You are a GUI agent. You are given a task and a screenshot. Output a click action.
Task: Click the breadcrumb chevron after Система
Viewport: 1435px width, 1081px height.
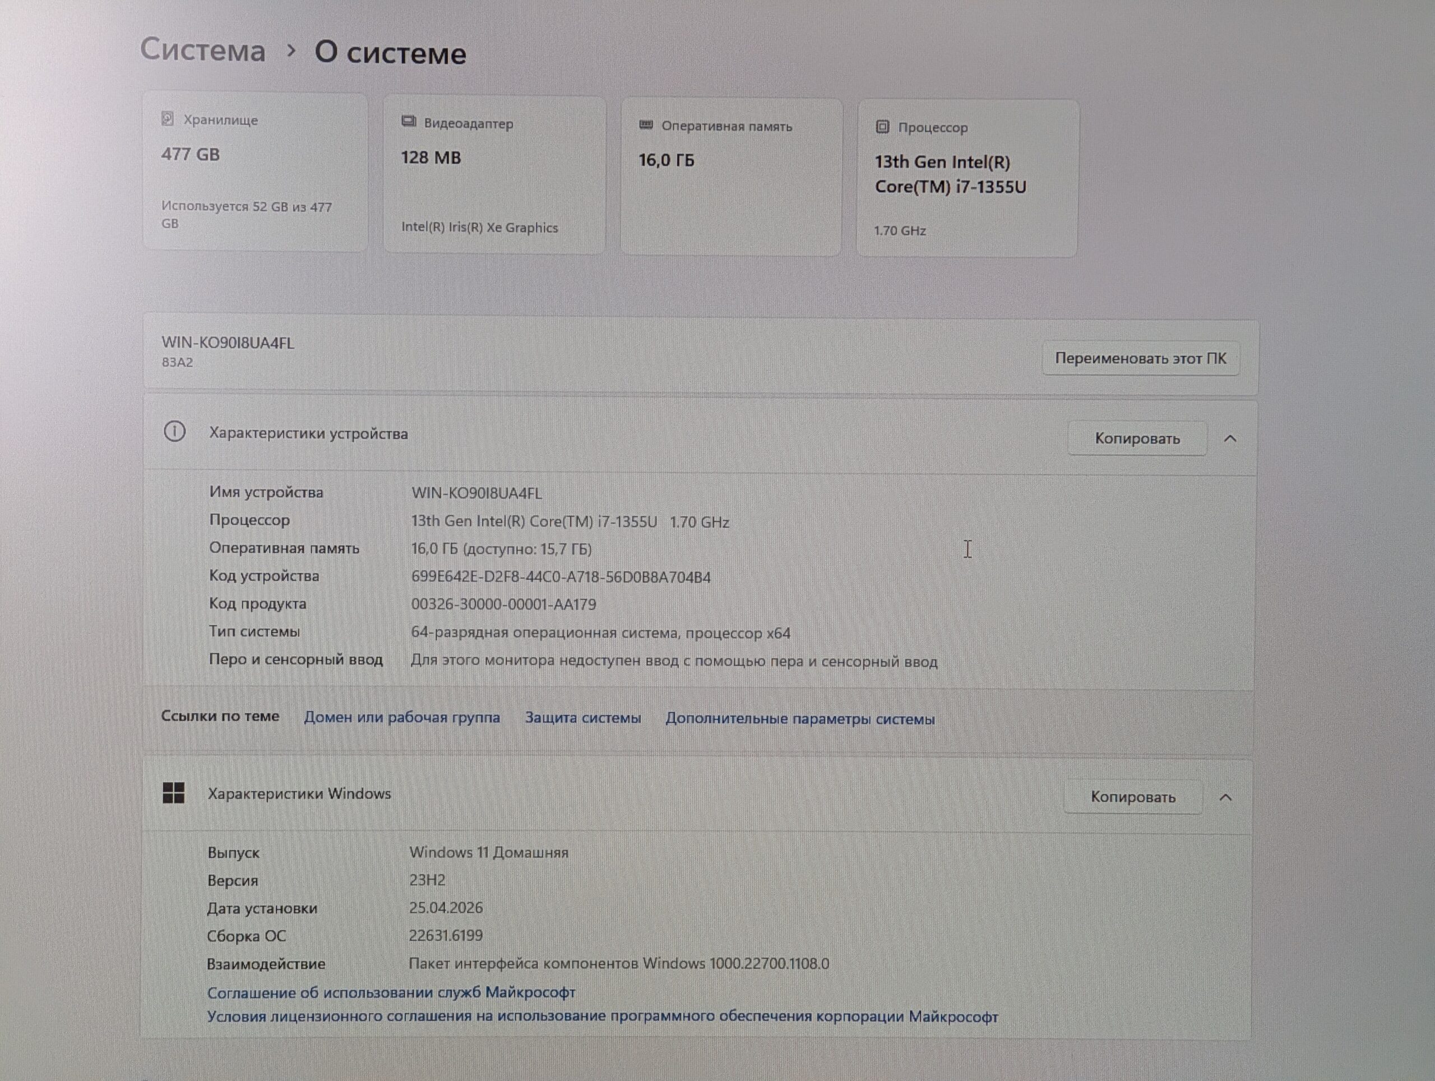pyautogui.click(x=291, y=50)
